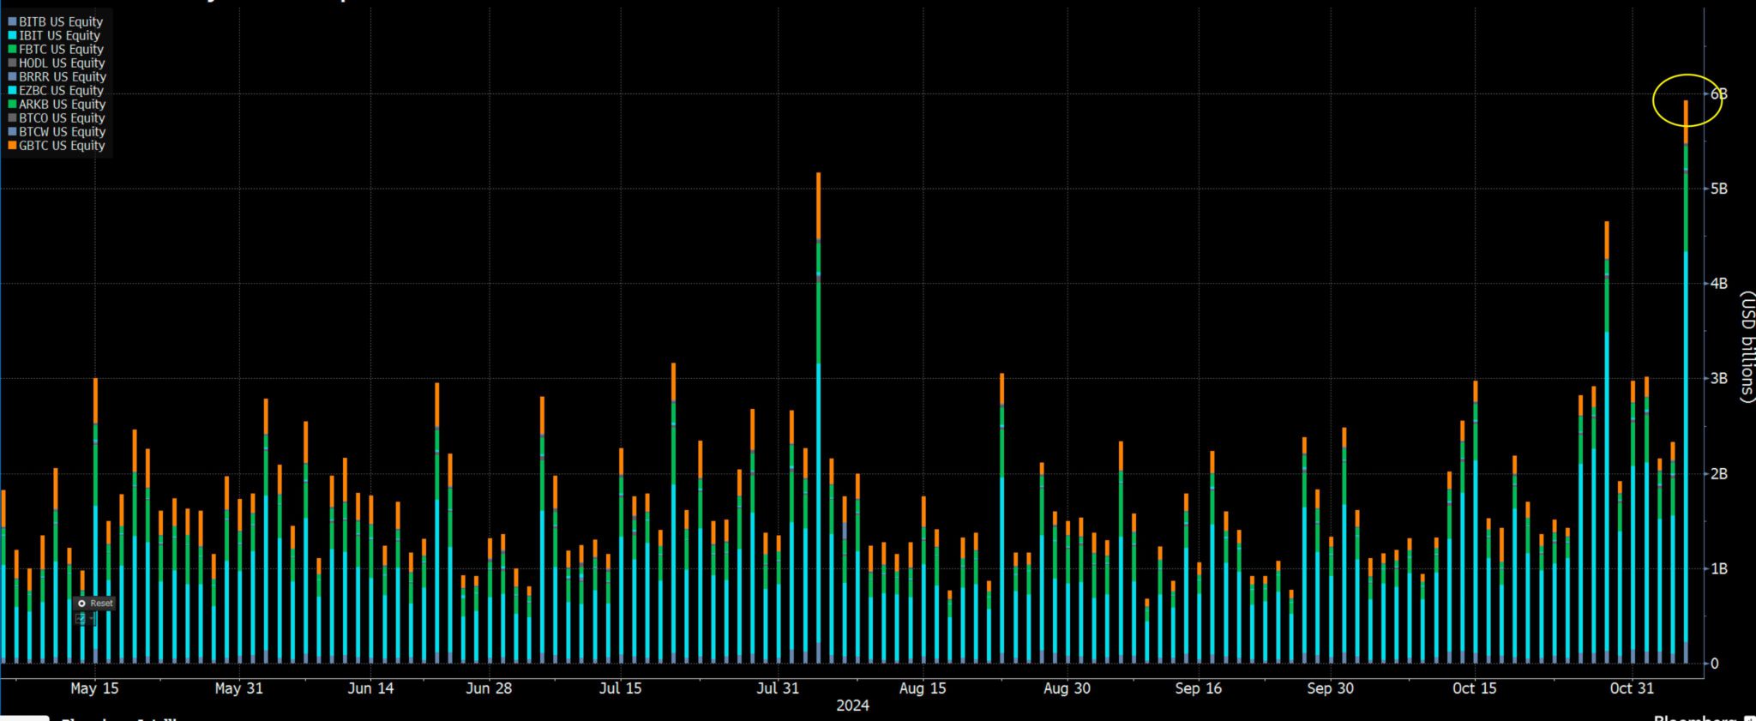
Task: Click the 2024 year label below the axis
Action: pyautogui.click(x=852, y=705)
